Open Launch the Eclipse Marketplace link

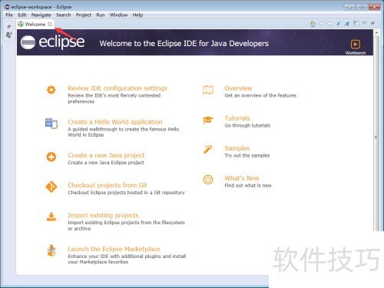(114, 249)
